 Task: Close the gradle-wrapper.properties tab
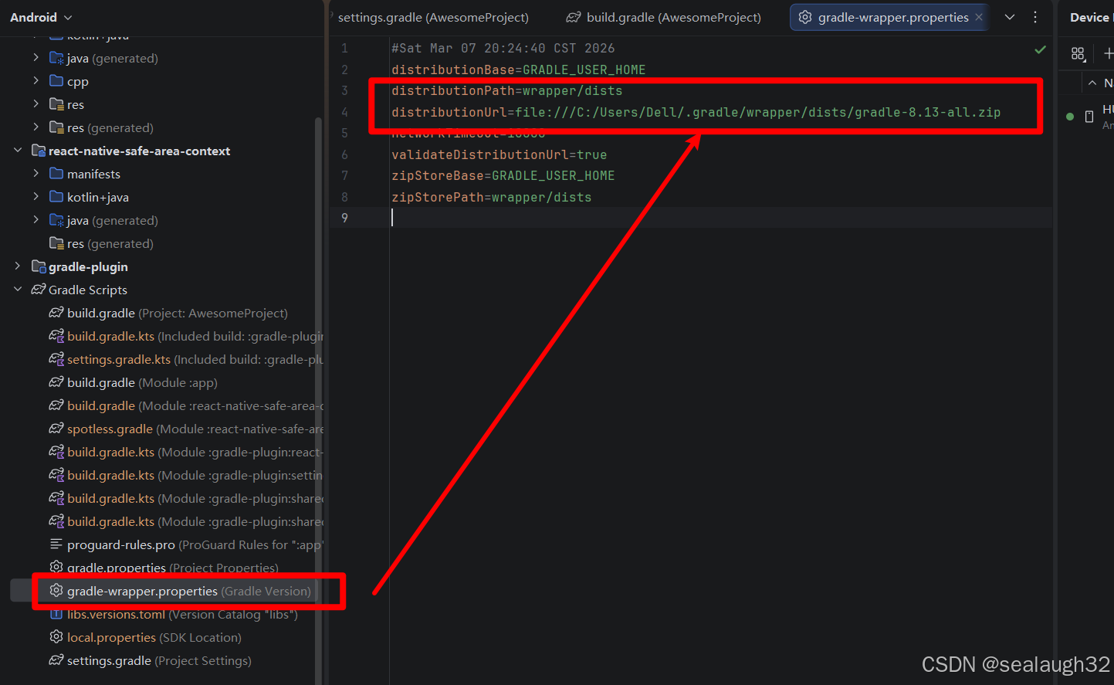point(979,17)
